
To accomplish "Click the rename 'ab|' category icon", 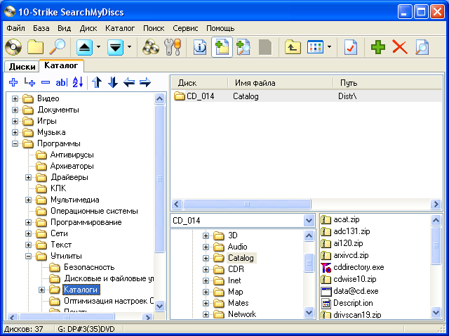I will (61, 82).
